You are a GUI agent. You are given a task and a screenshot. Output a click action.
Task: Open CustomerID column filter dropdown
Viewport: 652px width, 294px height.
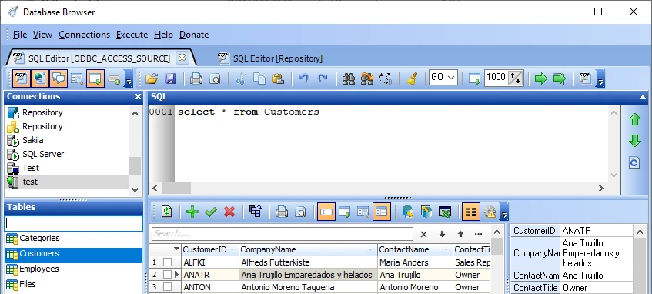(232, 249)
